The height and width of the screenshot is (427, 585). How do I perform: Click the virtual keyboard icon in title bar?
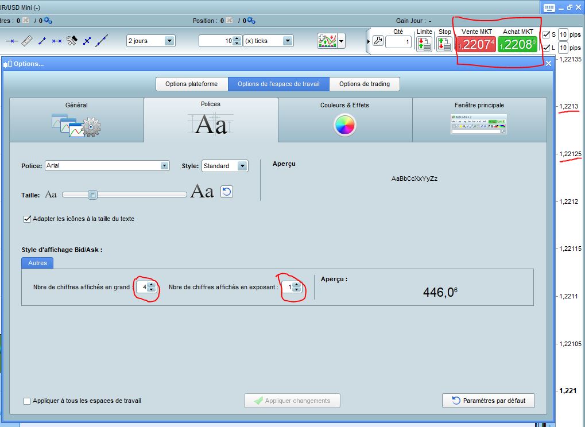click(x=549, y=7)
